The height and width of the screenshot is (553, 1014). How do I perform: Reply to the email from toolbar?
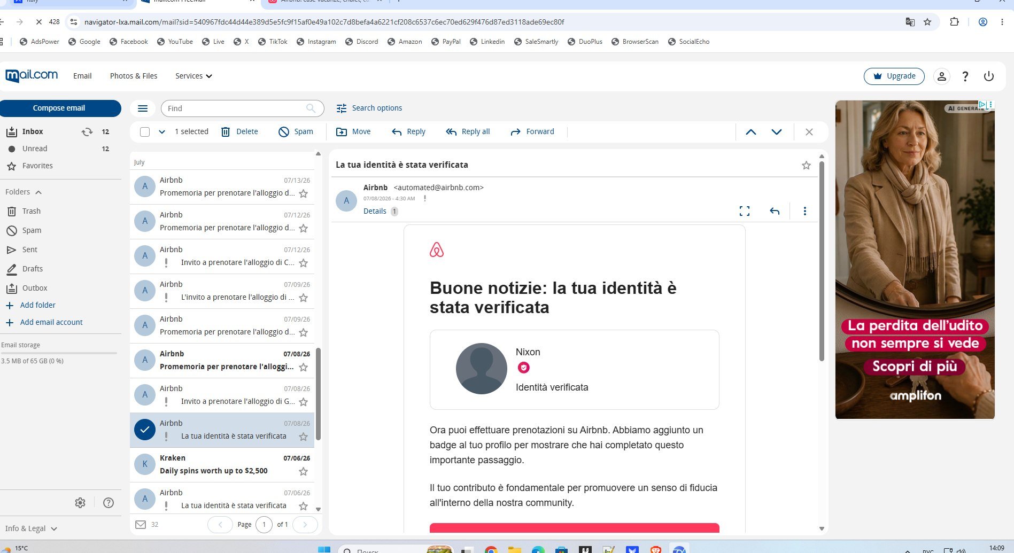(408, 132)
